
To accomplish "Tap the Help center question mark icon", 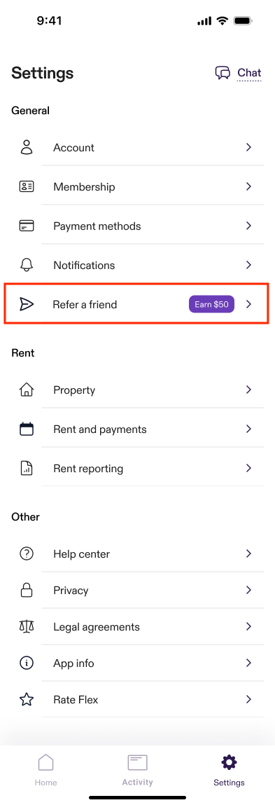I will click(x=26, y=554).
